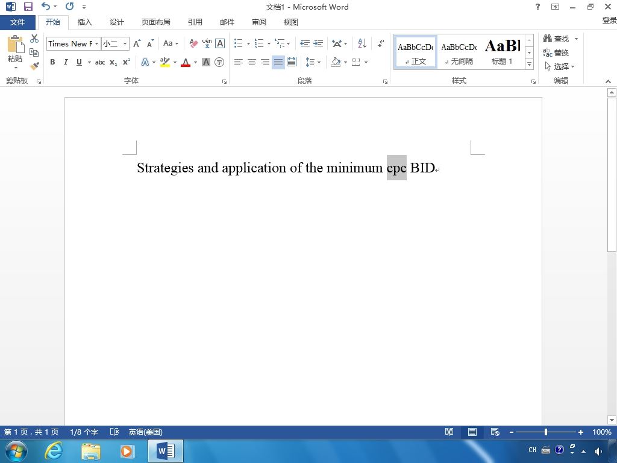617x463 pixels.
Task: Open the Times New Roman font name dropdown
Action: click(97, 43)
